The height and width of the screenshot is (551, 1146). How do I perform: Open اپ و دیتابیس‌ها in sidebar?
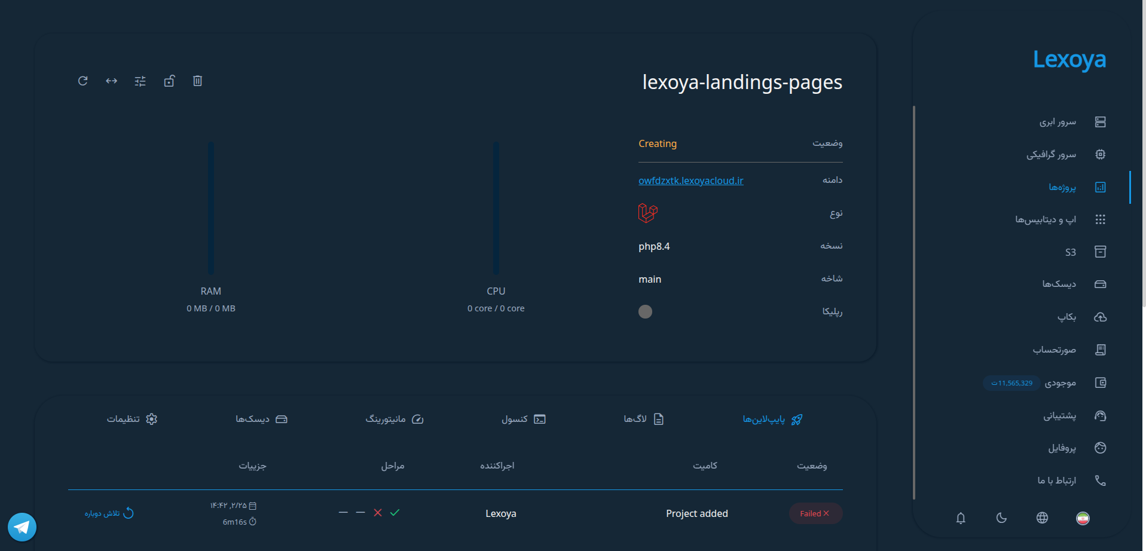(x=1061, y=219)
